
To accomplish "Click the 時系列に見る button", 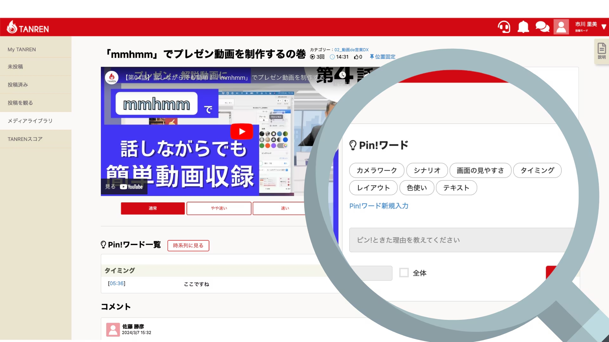I will point(188,246).
